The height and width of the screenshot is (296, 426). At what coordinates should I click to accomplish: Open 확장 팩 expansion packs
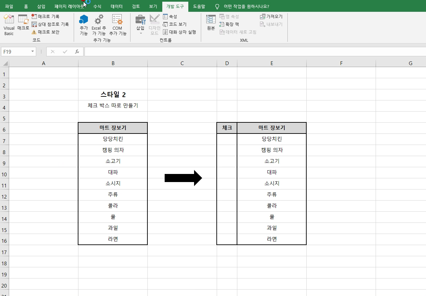[x=229, y=24]
